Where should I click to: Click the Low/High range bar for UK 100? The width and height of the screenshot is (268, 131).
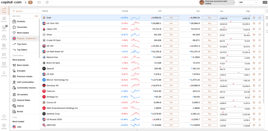[235, 46]
